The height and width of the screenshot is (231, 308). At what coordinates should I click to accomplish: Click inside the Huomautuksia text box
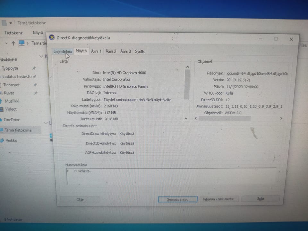click(x=171, y=176)
